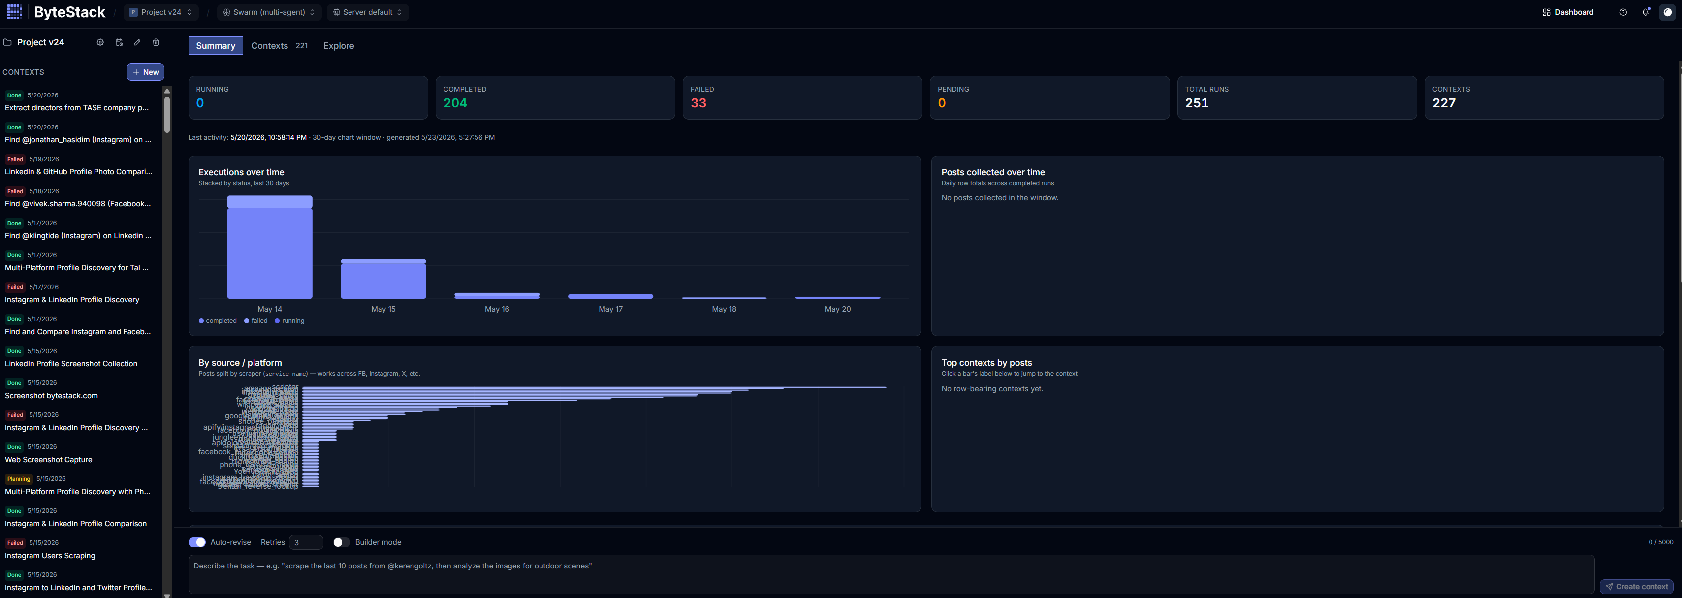
Task: Open notifications bell icon
Action: pos(1645,12)
